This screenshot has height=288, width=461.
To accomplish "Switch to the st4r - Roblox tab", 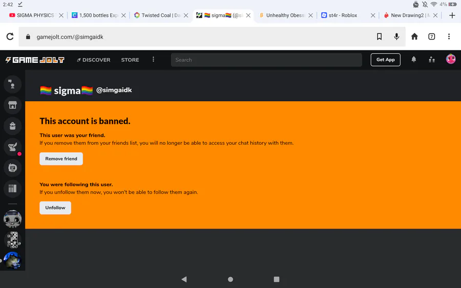I will pyautogui.click(x=340, y=15).
